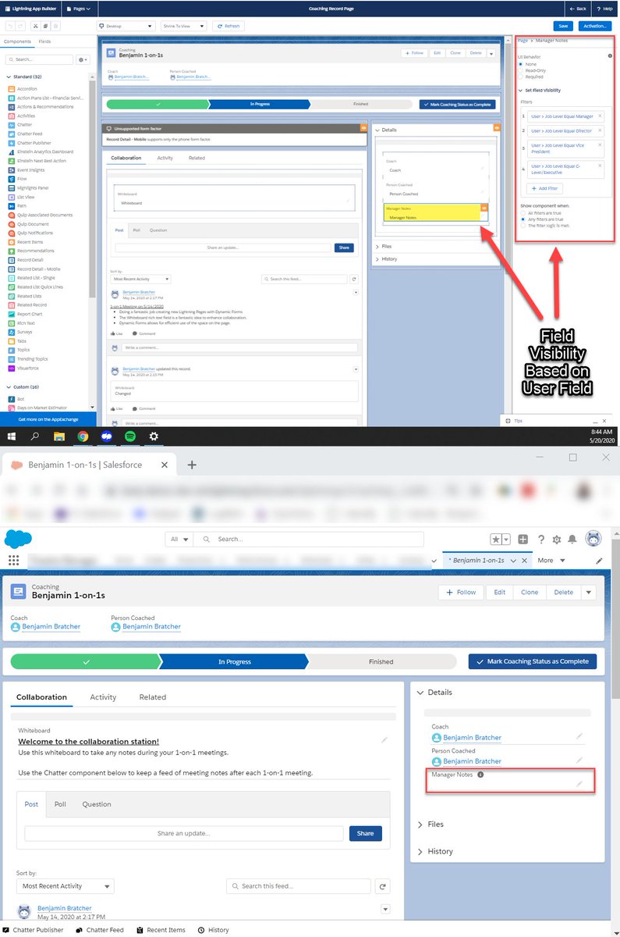
Task: Choose Any filters are true option
Action: 523,219
